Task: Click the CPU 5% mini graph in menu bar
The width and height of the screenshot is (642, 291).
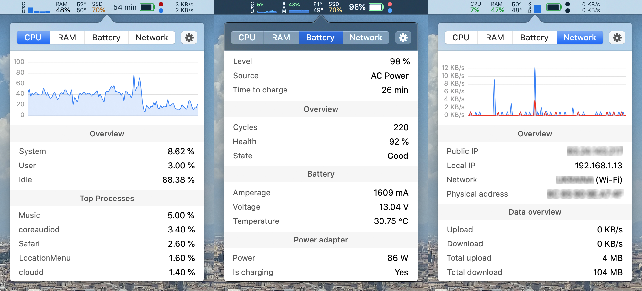Action: point(266,8)
